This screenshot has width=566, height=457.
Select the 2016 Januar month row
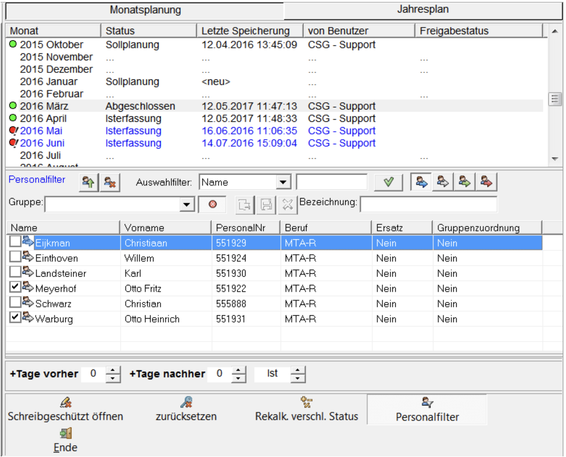274,82
